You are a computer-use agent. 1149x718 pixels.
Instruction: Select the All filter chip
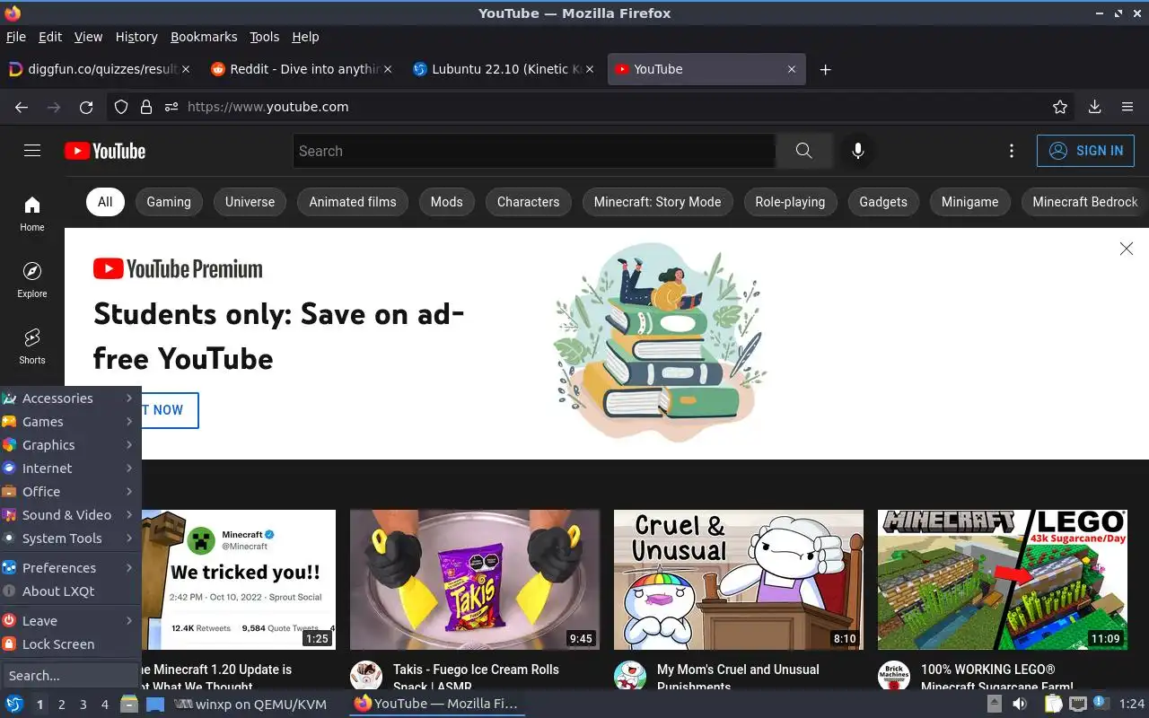(105, 202)
